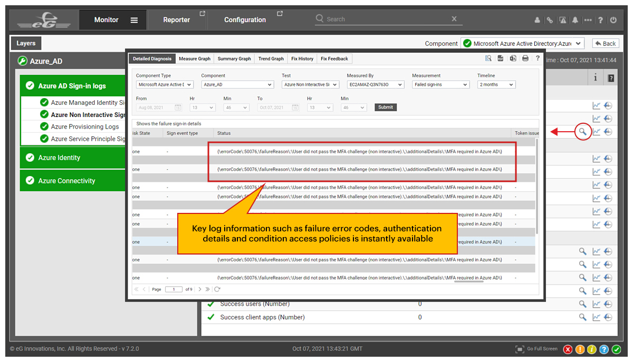
Task: Go to previous page of results
Action: [145, 289]
